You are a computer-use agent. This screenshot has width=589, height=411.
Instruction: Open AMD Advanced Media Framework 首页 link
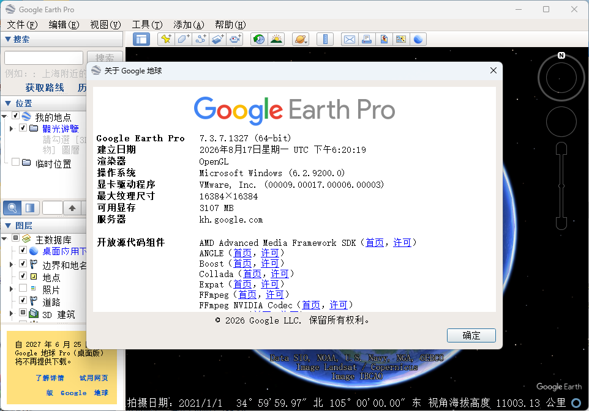coord(375,243)
